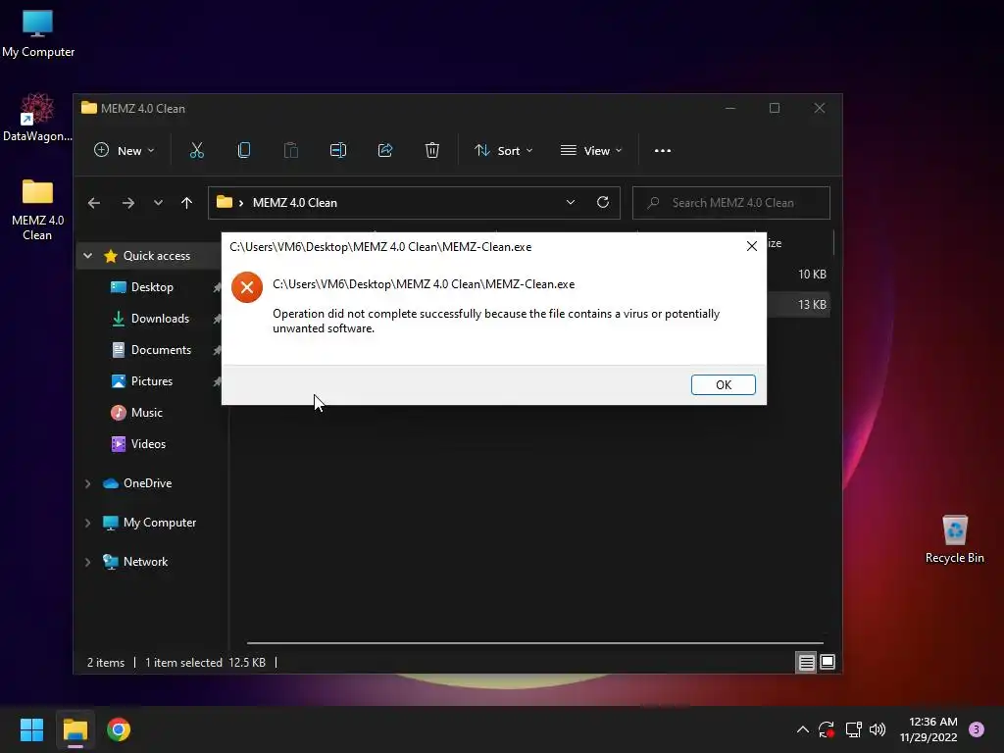This screenshot has height=753, width=1004.
Task: Open network status tray icon
Action: tap(853, 729)
